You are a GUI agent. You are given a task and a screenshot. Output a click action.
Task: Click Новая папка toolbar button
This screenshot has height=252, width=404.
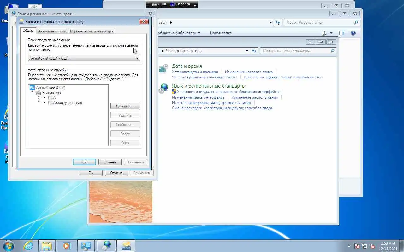[x=221, y=33]
